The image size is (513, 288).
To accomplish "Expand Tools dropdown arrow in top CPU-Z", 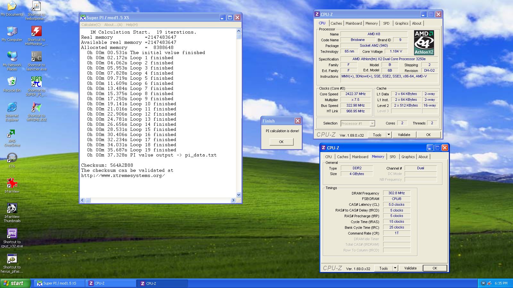I will click(x=389, y=135).
